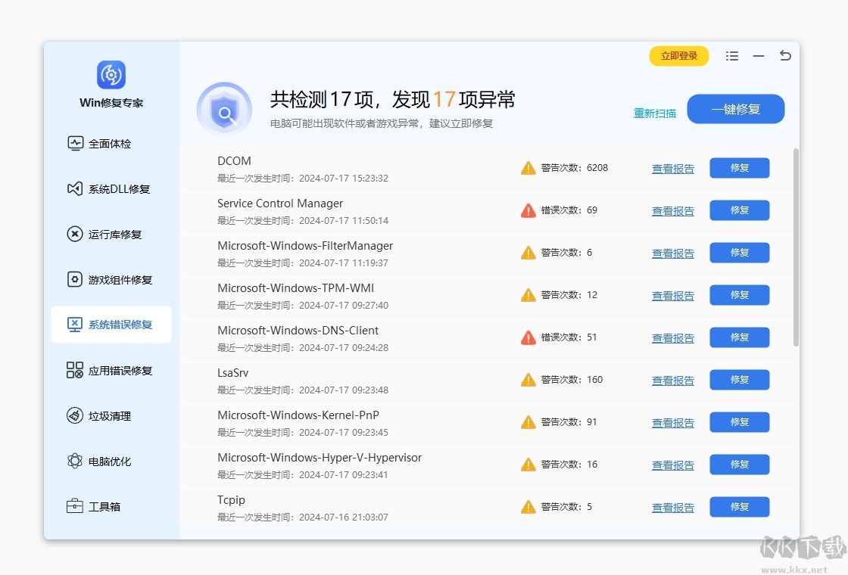
Task: Click 修复 next to Tcpip
Action: click(739, 507)
